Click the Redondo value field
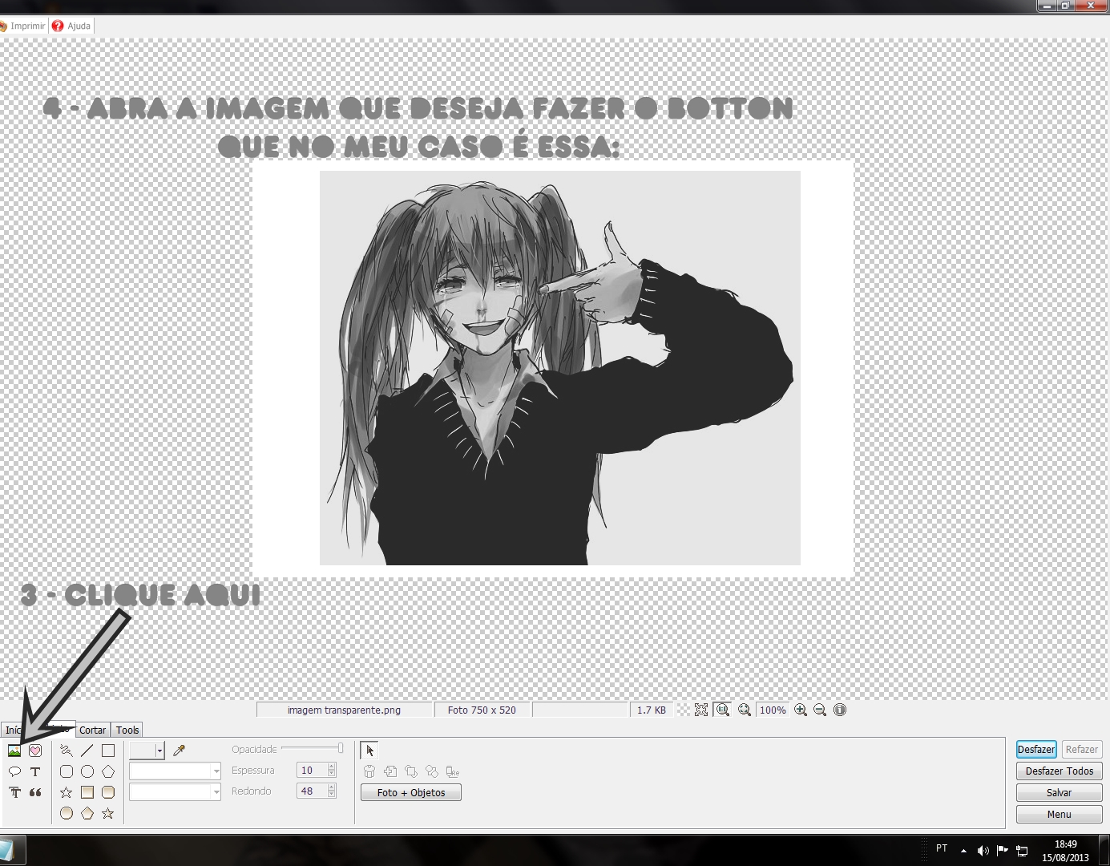This screenshot has width=1110, height=866. point(312,791)
